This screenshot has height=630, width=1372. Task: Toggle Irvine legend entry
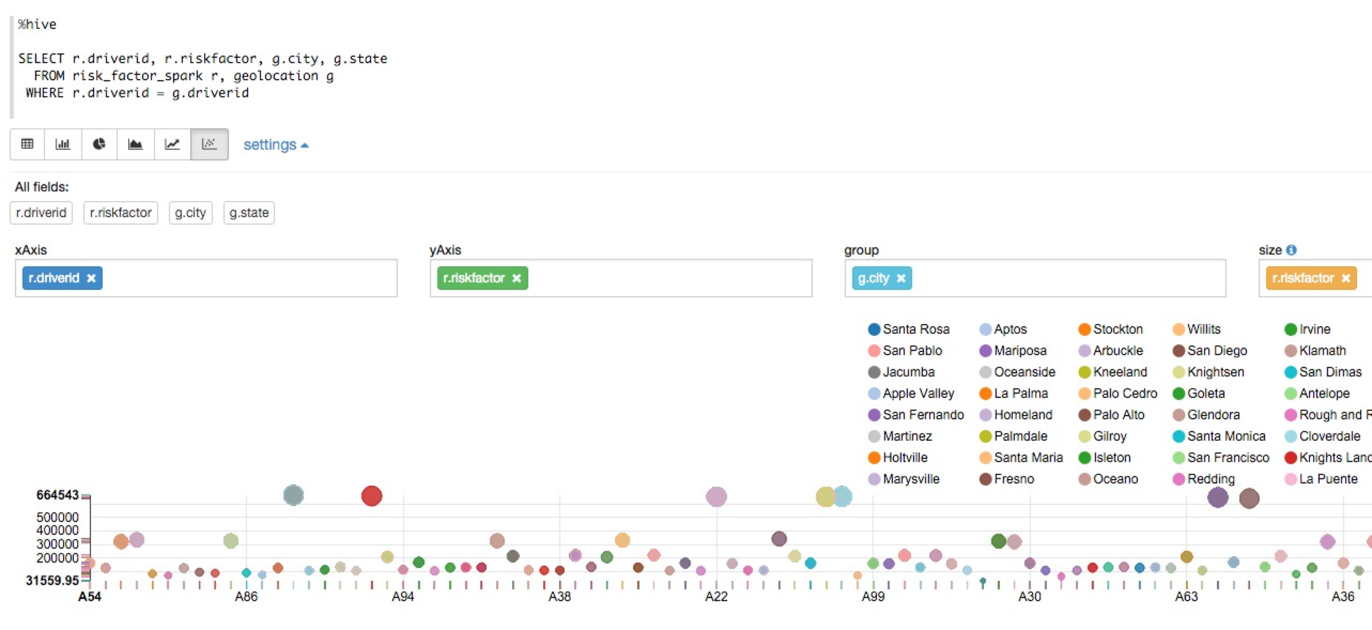coord(1308,329)
